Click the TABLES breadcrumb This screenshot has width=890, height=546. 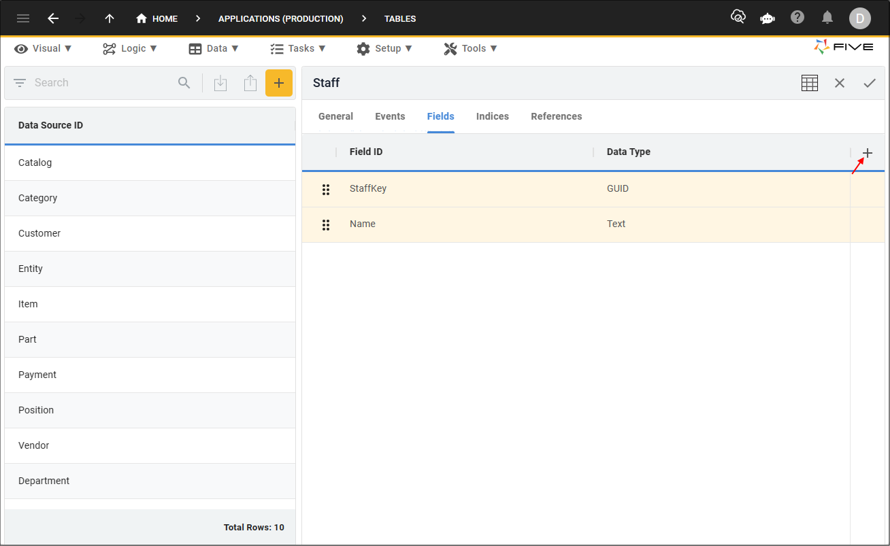(400, 18)
